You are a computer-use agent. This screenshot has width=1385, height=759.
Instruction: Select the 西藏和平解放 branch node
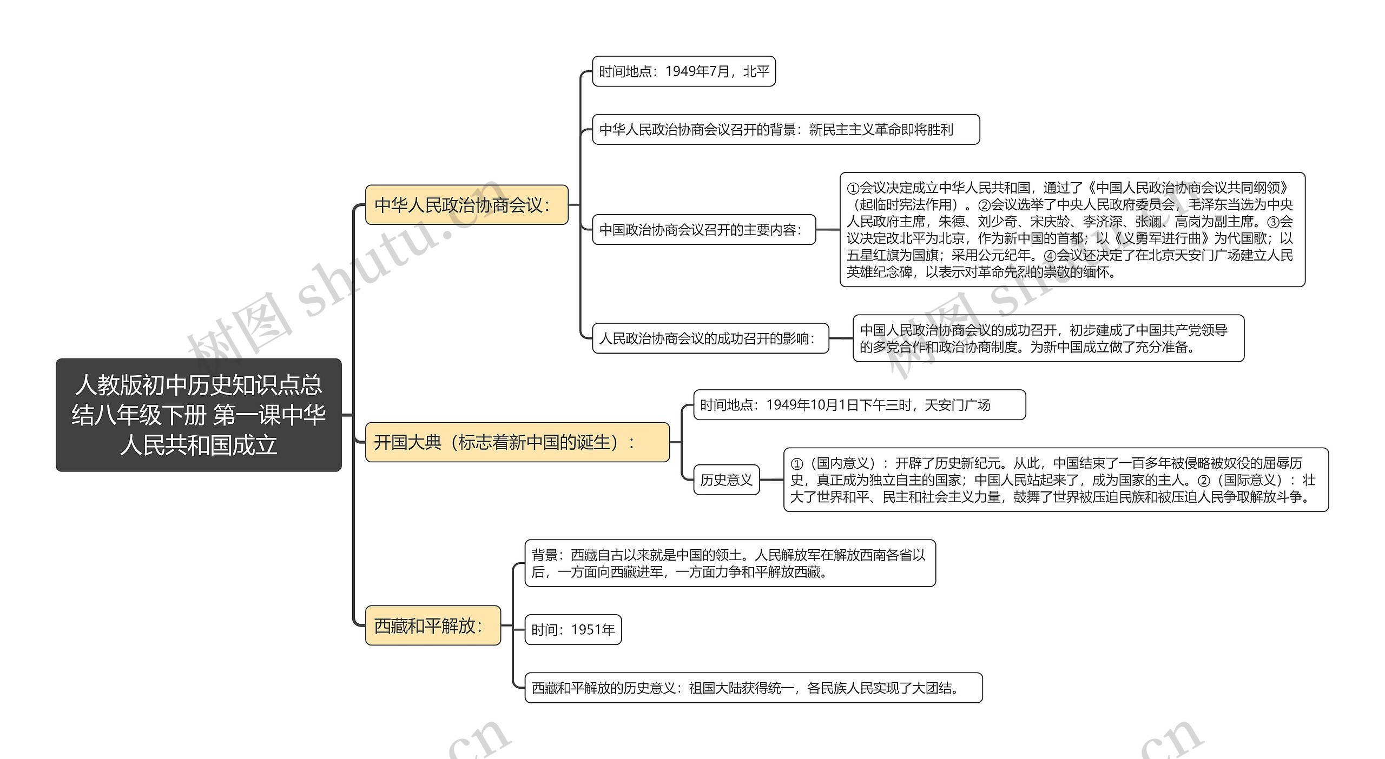click(x=433, y=625)
